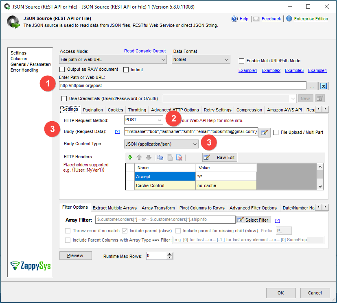Screen dimensions: 337x303
Task: Click the copy headers icon
Action: (x=160, y=157)
